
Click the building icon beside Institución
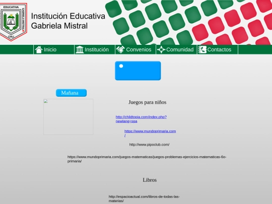click(x=80, y=49)
